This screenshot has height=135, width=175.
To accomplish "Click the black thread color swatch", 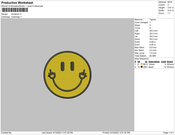I will pyautogui.click(x=142, y=67).
